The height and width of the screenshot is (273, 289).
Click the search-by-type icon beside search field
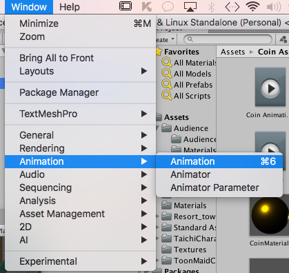(x=283, y=39)
